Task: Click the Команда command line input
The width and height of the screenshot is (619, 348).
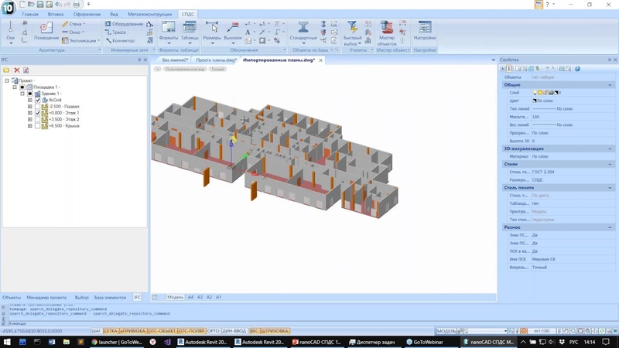Action: 253,323
